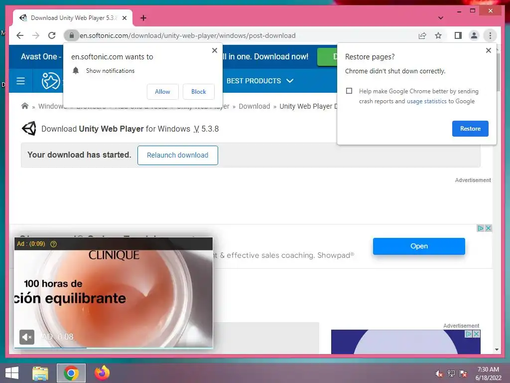Click the Restore button
Viewport: 510px width, 383px height.
point(470,129)
